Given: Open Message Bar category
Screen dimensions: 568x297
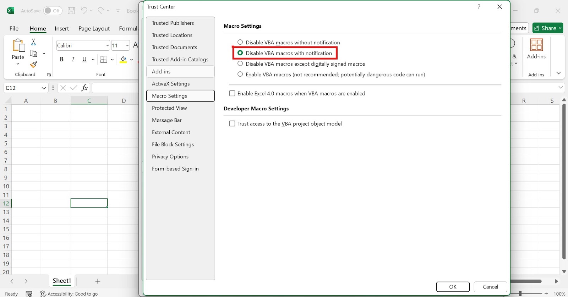Looking at the screenshot, I should 180,120.
